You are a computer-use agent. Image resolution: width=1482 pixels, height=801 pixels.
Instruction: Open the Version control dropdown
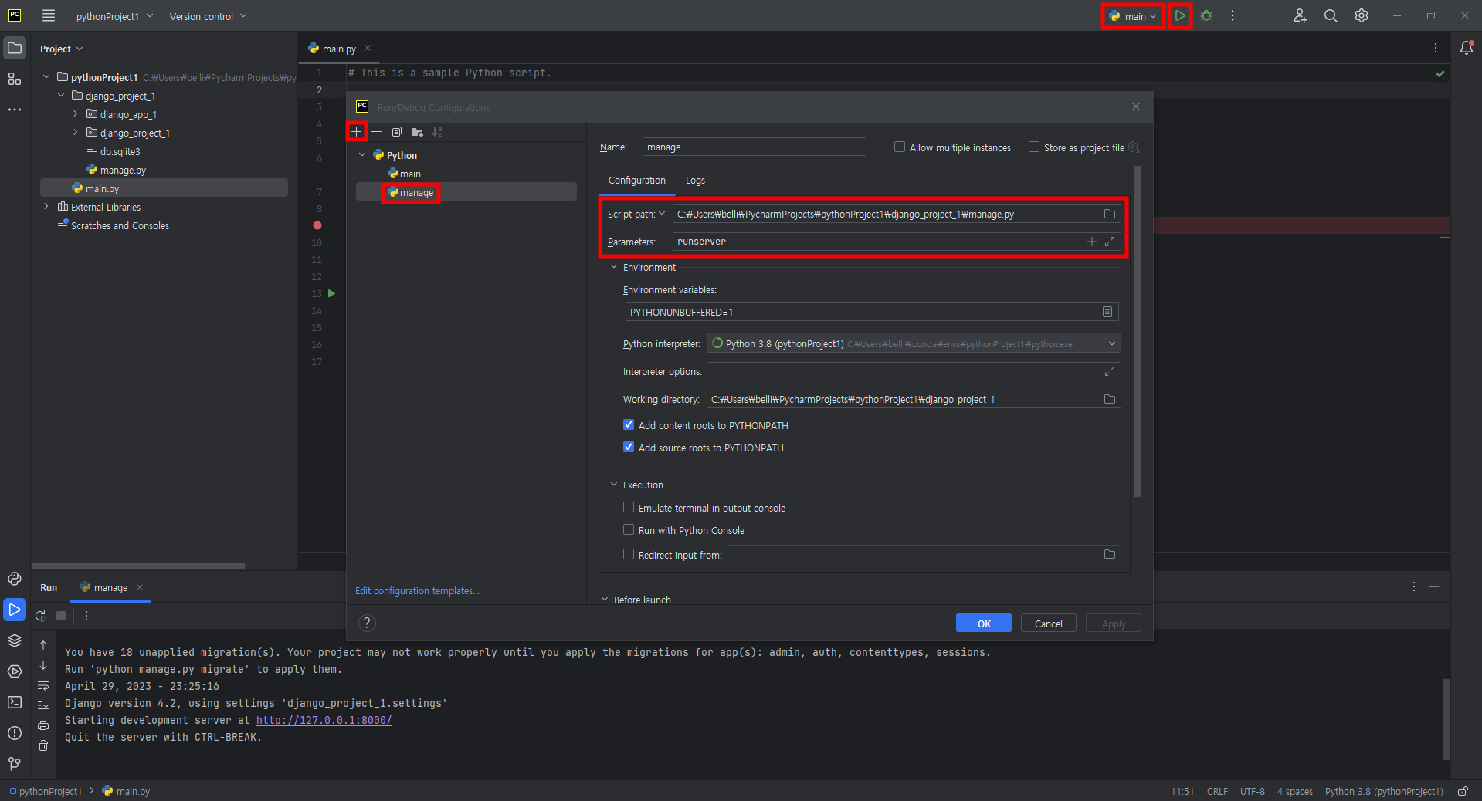tap(208, 16)
